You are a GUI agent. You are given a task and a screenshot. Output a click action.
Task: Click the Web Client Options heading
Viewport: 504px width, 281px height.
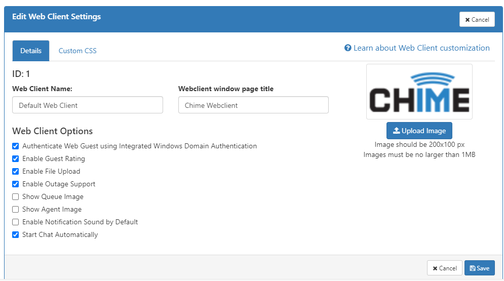pyautogui.click(x=52, y=131)
